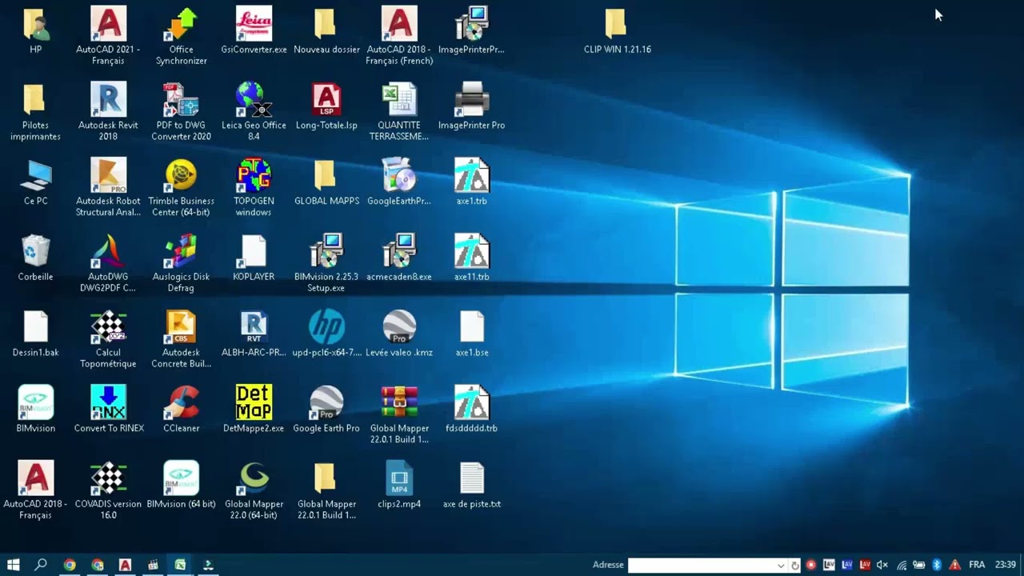Open the battery status tray icon
The height and width of the screenshot is (576, 1024).
[919, 565]
